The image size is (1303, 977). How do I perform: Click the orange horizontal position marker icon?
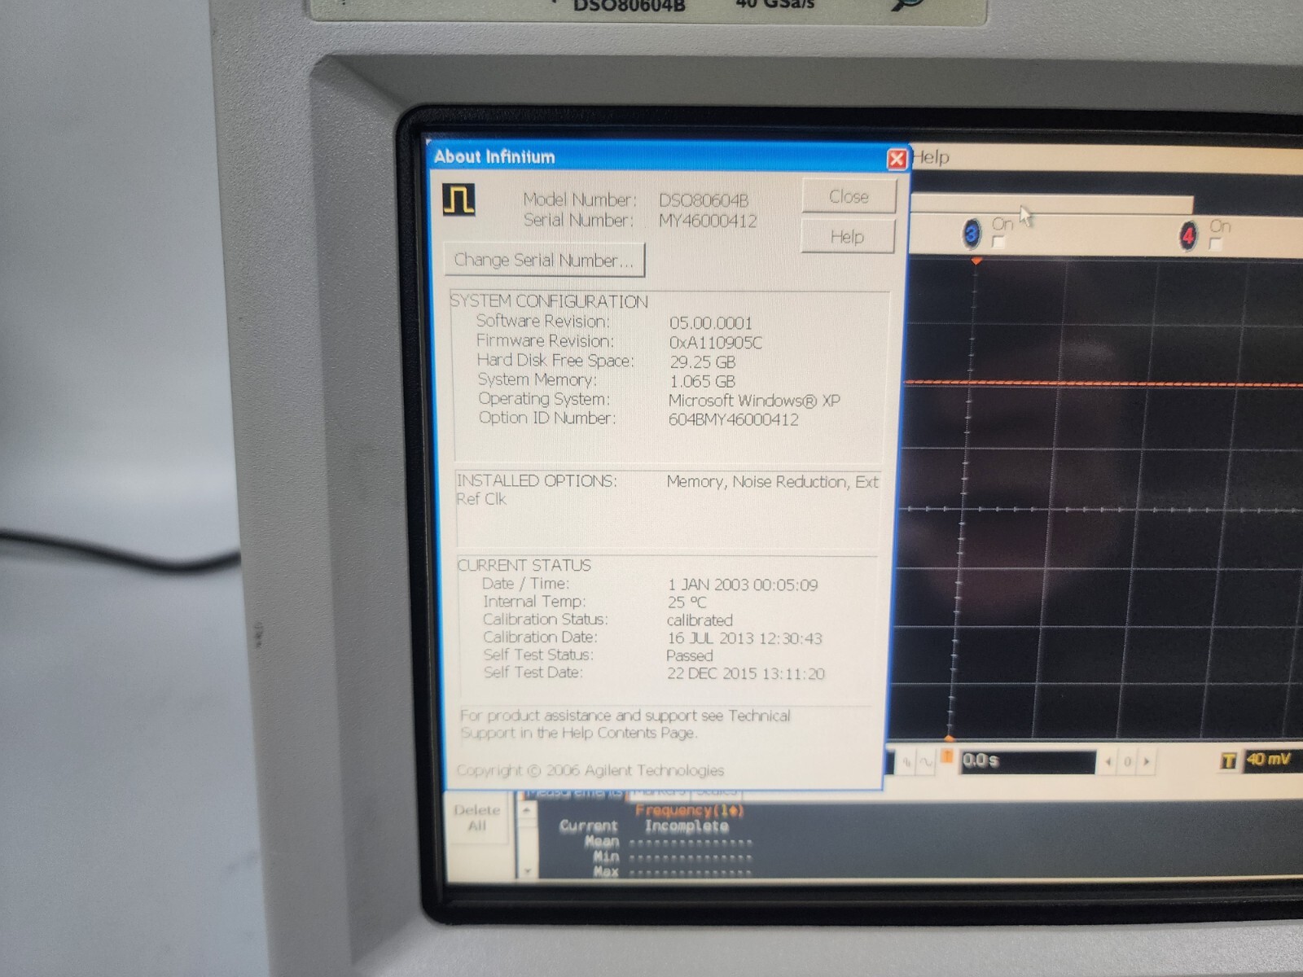(947, 756)
